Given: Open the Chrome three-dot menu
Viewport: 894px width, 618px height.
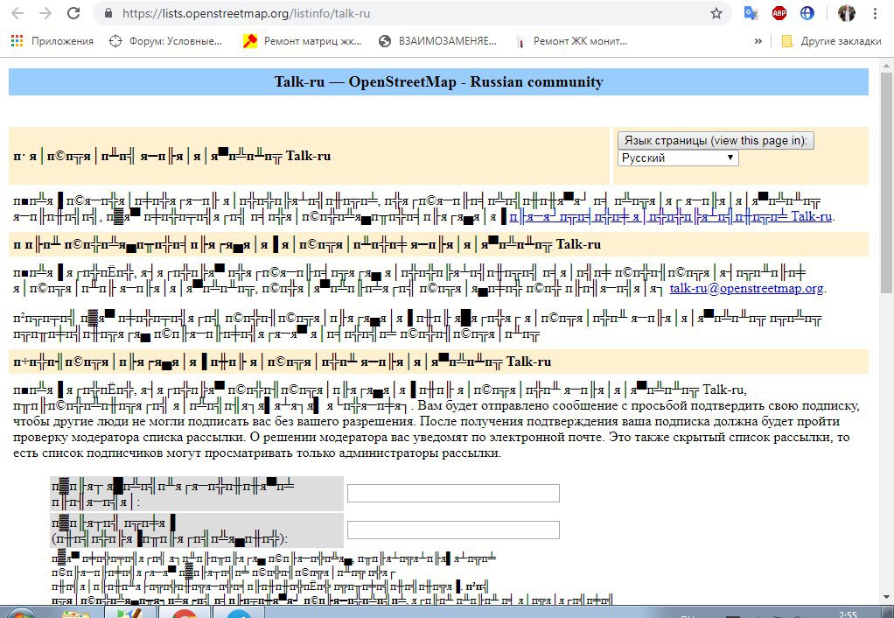Looking at the screenshot, I should tap(875, 13).
